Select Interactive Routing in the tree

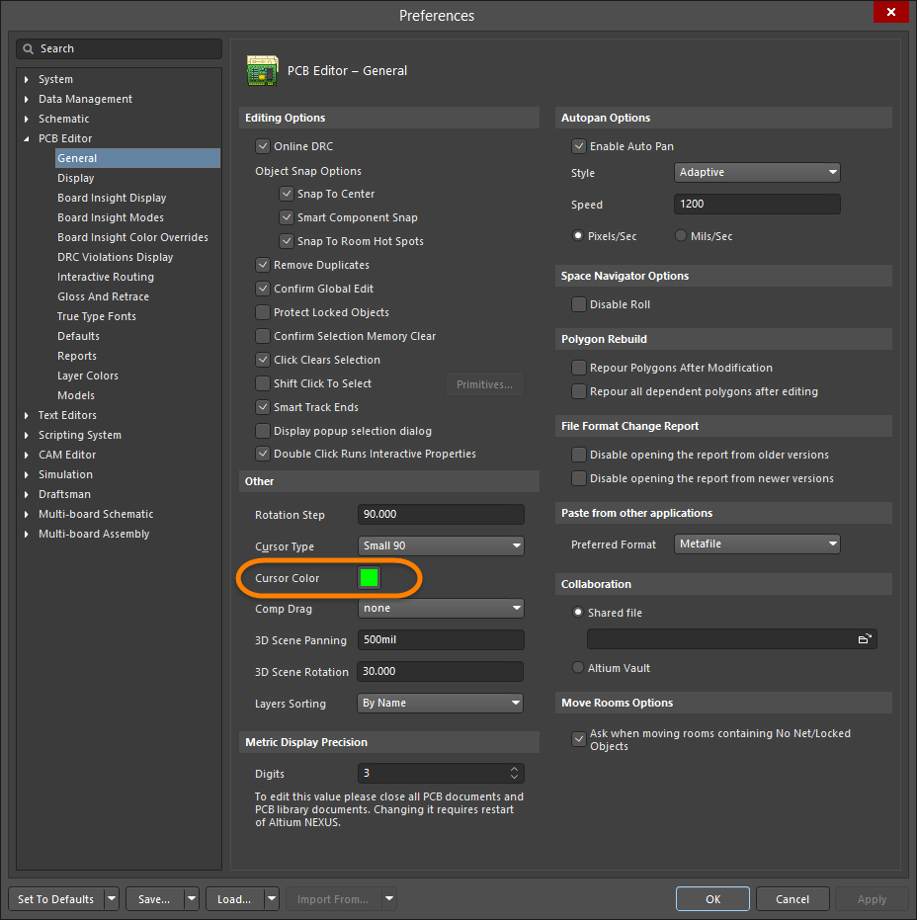pos(106,277)
